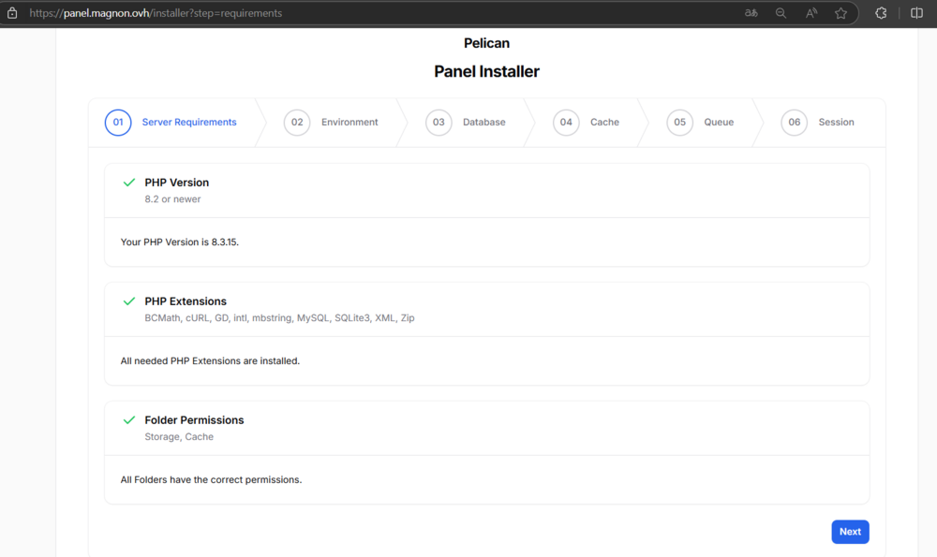Click the address bar URL

(x=156, y=13)
